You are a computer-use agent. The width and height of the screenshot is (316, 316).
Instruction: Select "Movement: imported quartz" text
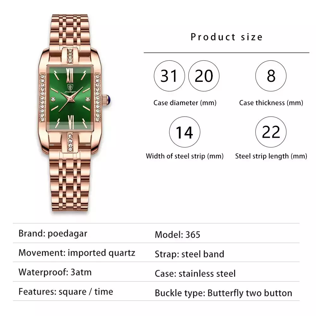pyautogui.click(x=77, y=253)
